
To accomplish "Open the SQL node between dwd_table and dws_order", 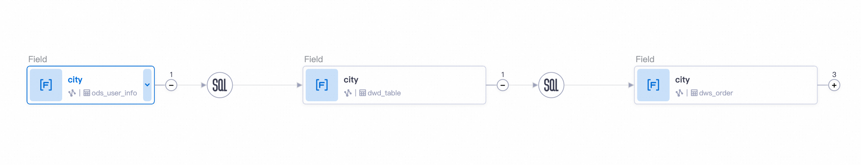I will pos(551,85).
